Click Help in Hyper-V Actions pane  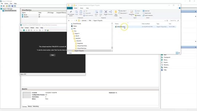(165, 70)
